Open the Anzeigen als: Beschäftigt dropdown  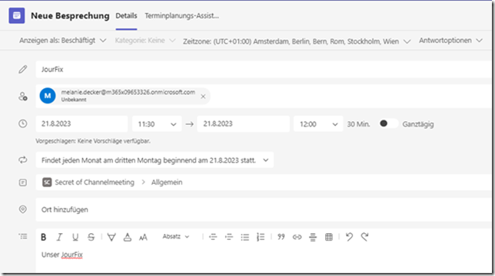[x=62, y=41]
